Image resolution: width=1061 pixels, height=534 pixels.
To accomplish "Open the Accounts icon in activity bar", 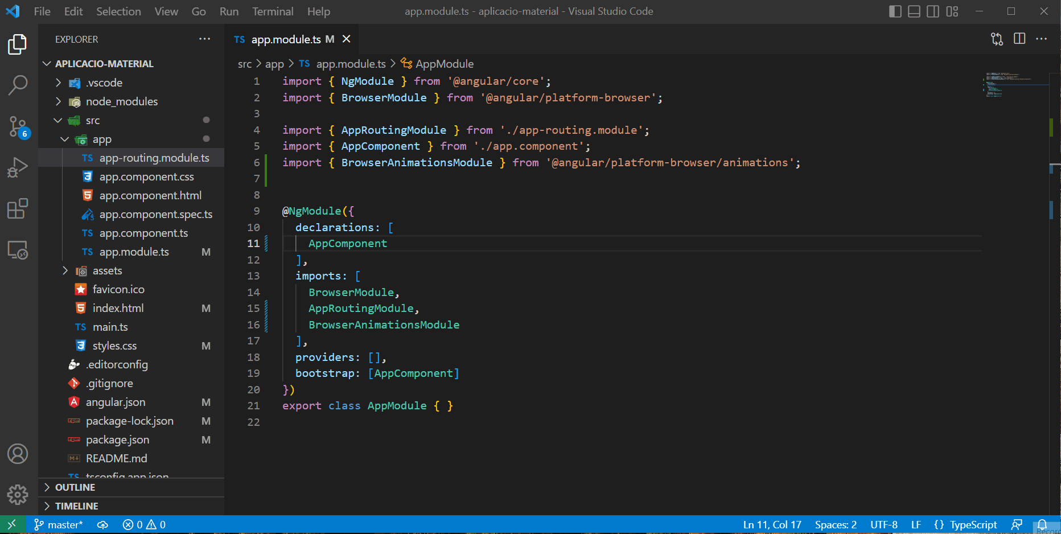I will coord(18,454).
